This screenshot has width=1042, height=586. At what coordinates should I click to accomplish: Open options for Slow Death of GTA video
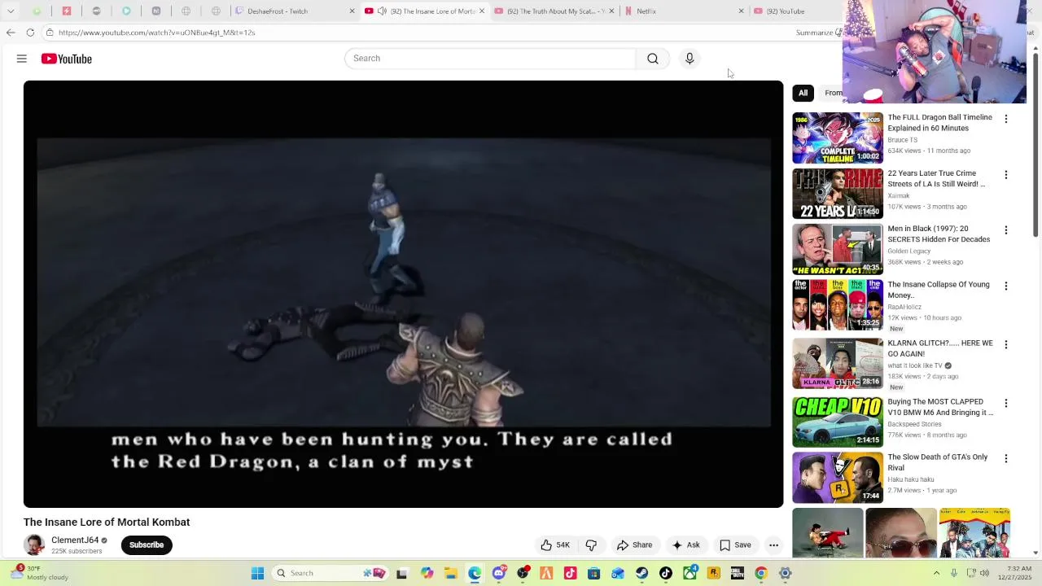click(1005, 459)
